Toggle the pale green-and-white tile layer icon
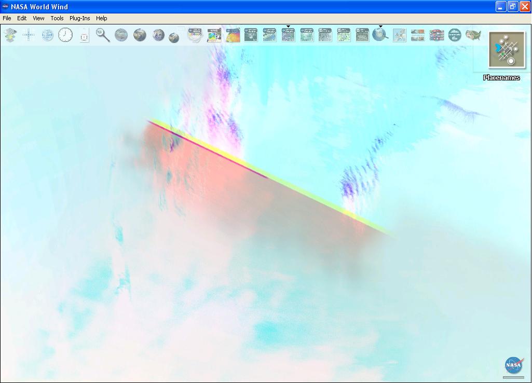The height and width of the screenshot is (383, 532). click(x=344, y=35)
